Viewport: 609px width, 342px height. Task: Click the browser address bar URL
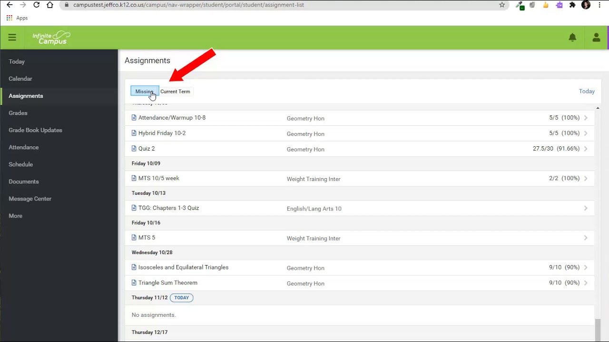188,5
